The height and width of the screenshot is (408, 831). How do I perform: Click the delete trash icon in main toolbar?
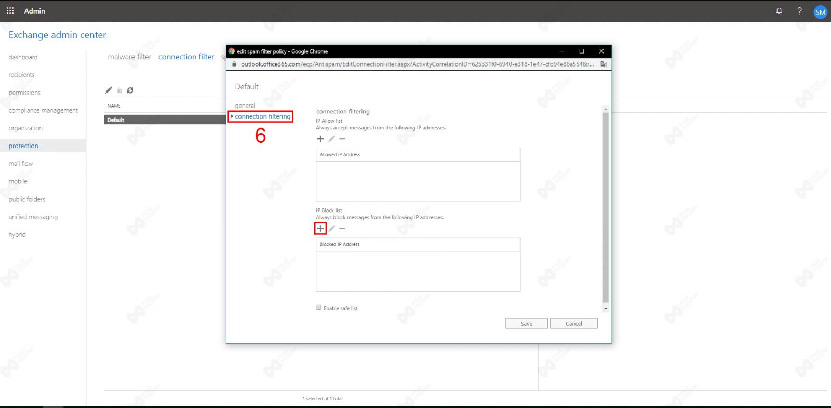click(119, 90)
